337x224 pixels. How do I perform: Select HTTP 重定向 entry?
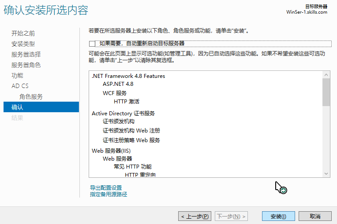click(140, 174)
